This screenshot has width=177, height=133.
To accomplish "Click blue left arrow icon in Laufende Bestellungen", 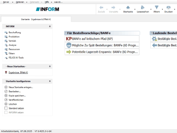I will point(154,45).
